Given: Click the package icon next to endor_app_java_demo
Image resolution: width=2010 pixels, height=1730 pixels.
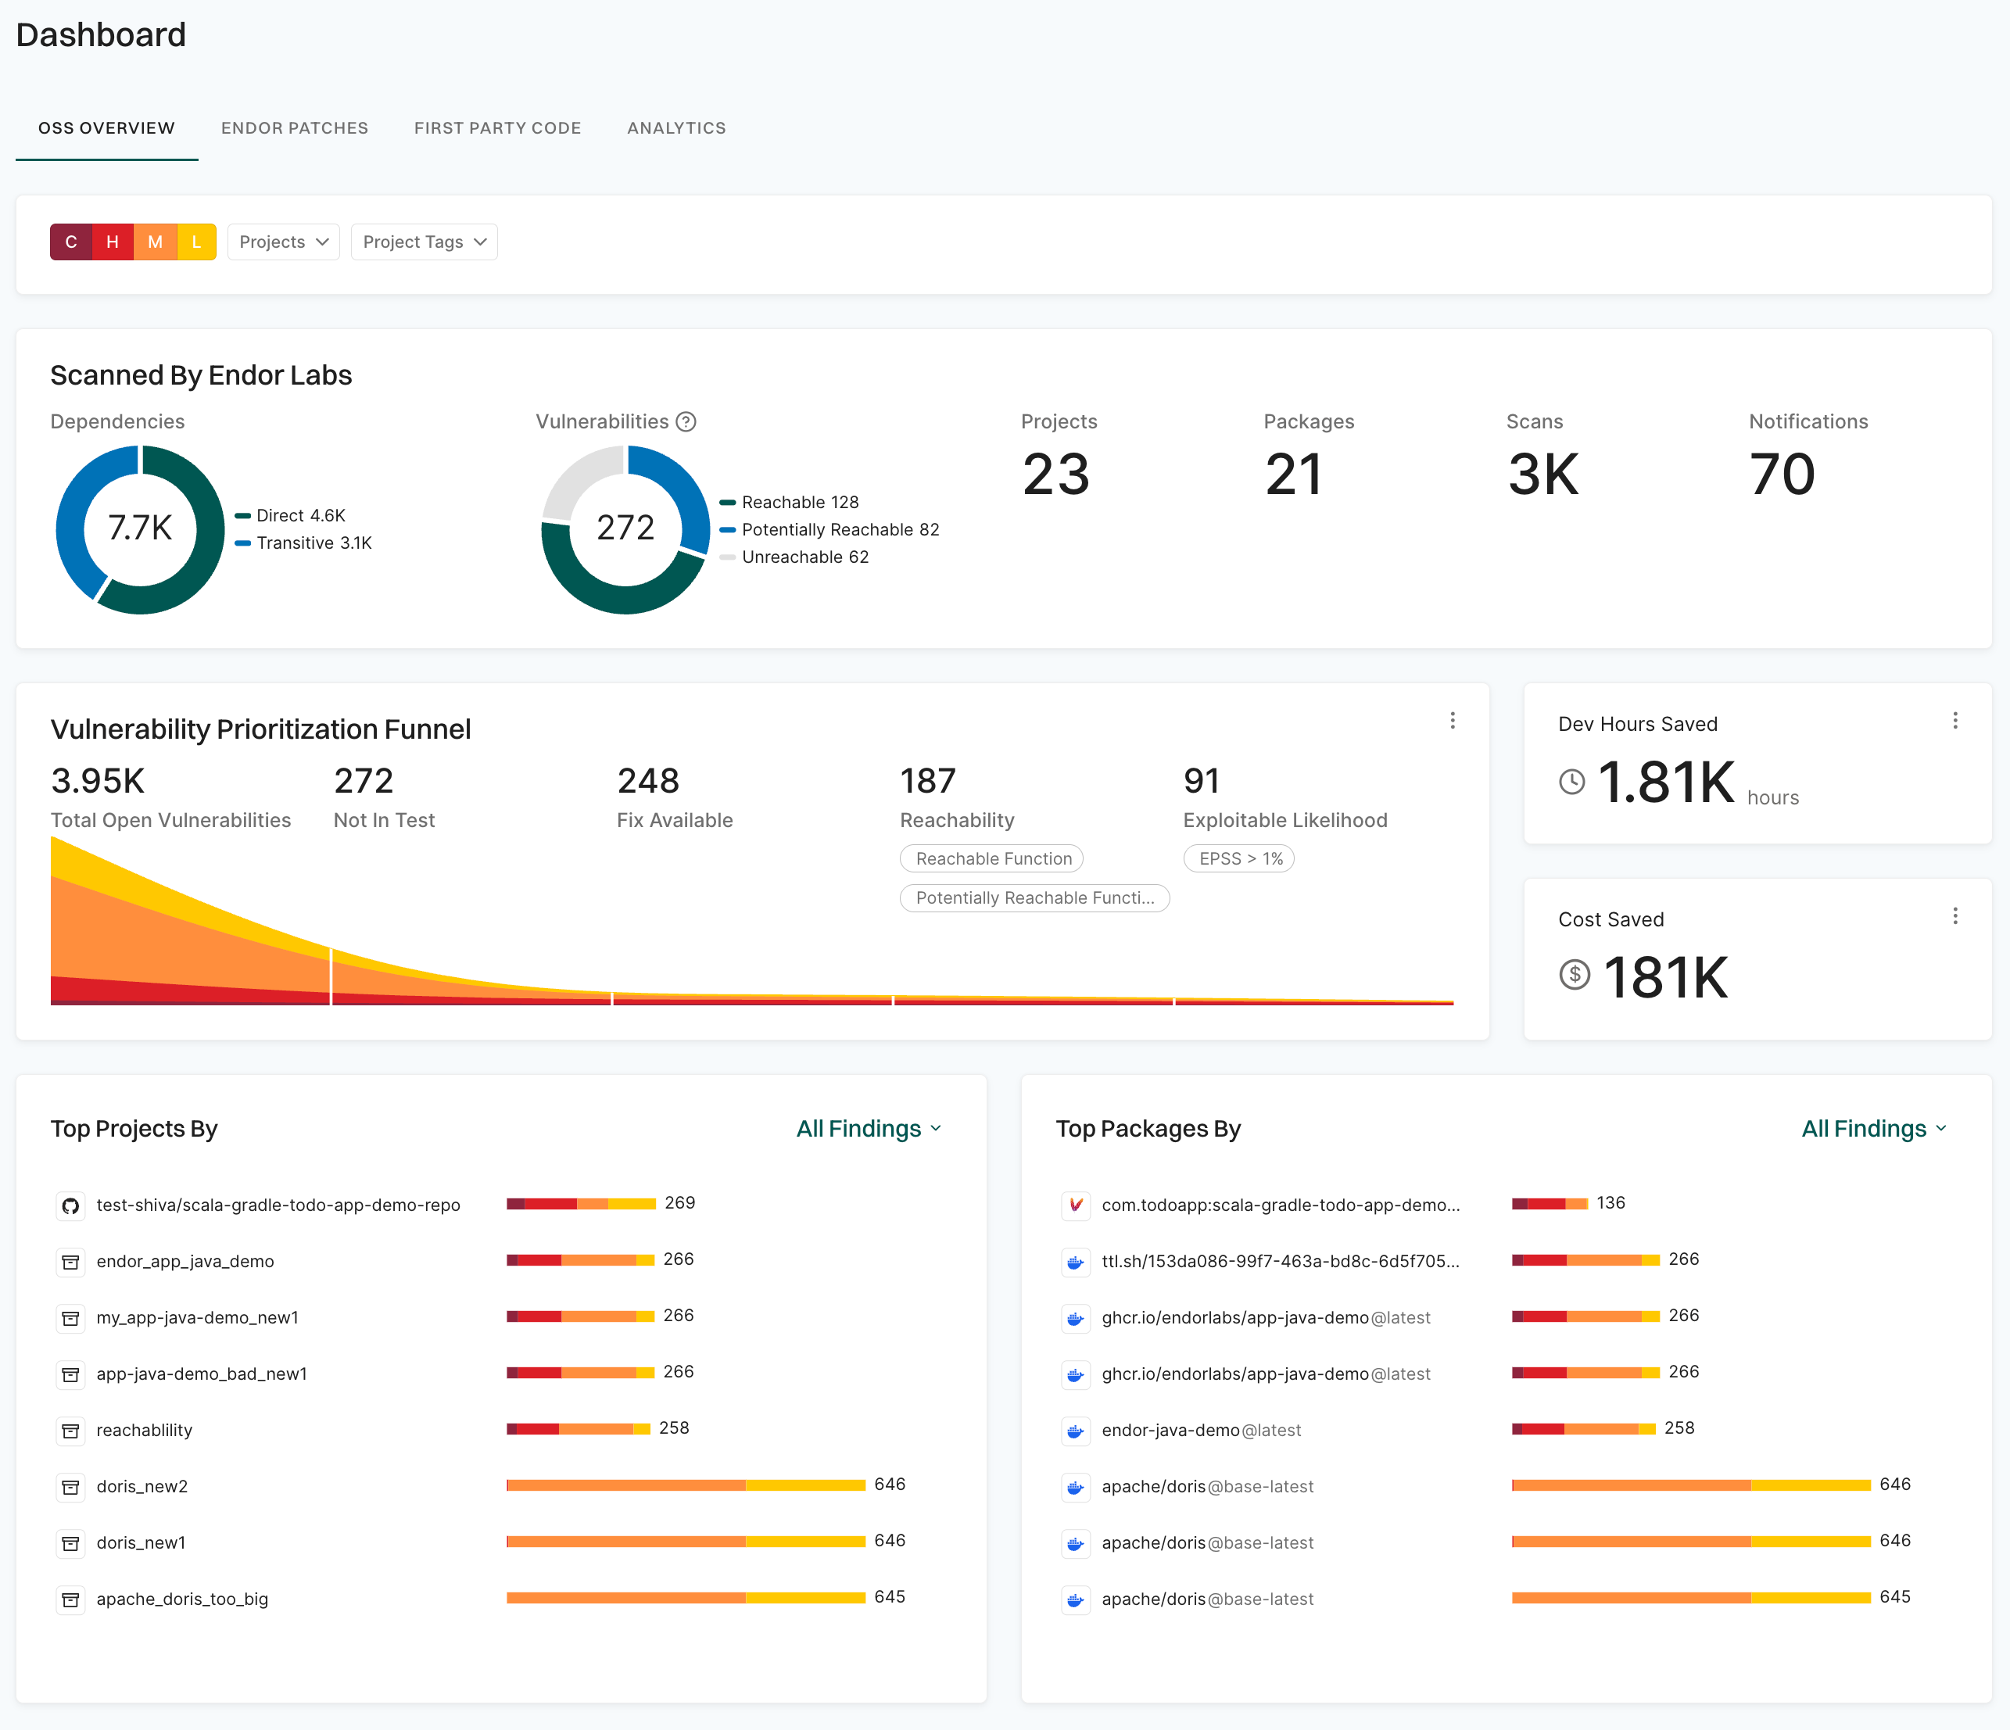Looking at the screenshot, I should (71, 1262).
